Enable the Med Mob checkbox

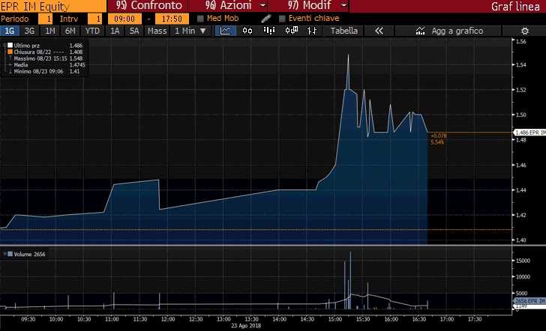pyautogui.click(x=201, y=18)
